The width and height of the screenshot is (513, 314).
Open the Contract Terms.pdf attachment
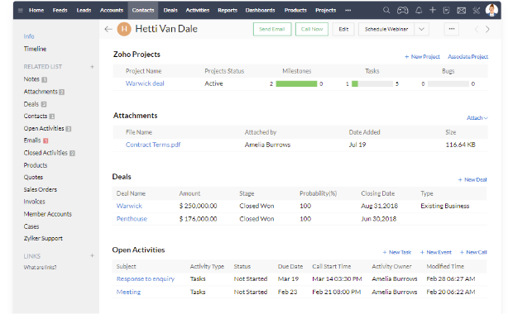click(x=153, y=145)
